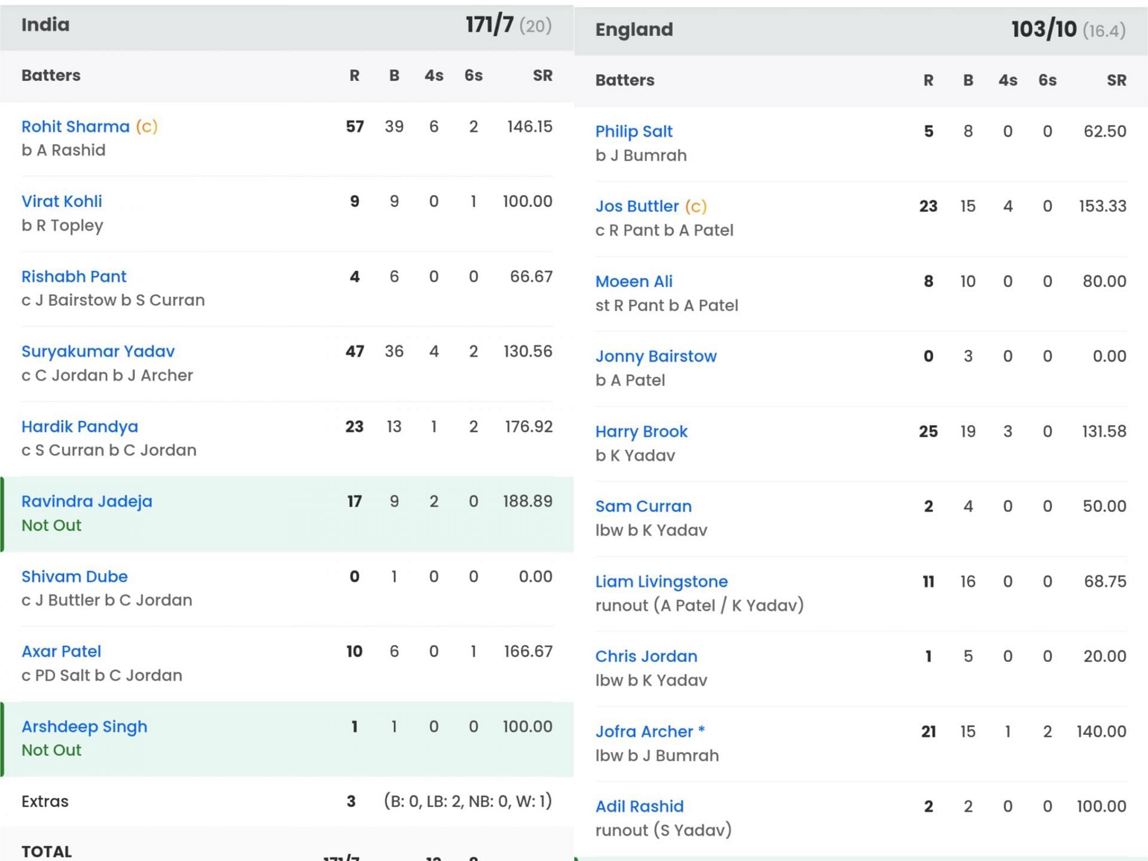Select dismissal text 'b R Topley'
Screen dimensions: 1148x861
[62, 225]
